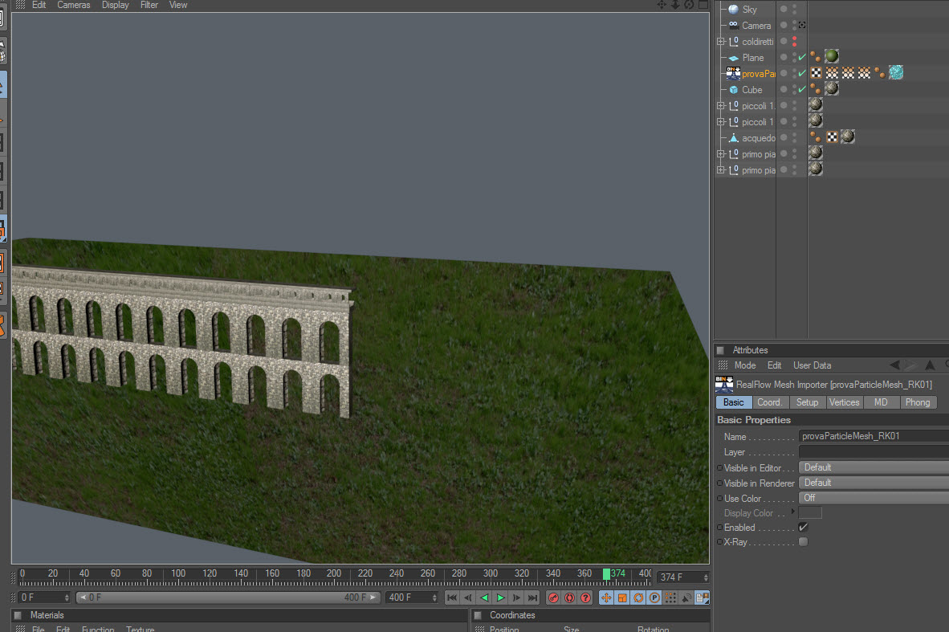Select Camera's protection tag

(802, 26)
